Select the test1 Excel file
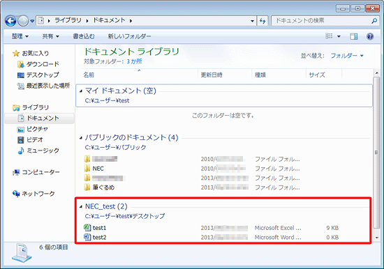This screenshot has height=269, width=384. coord(99,228)
